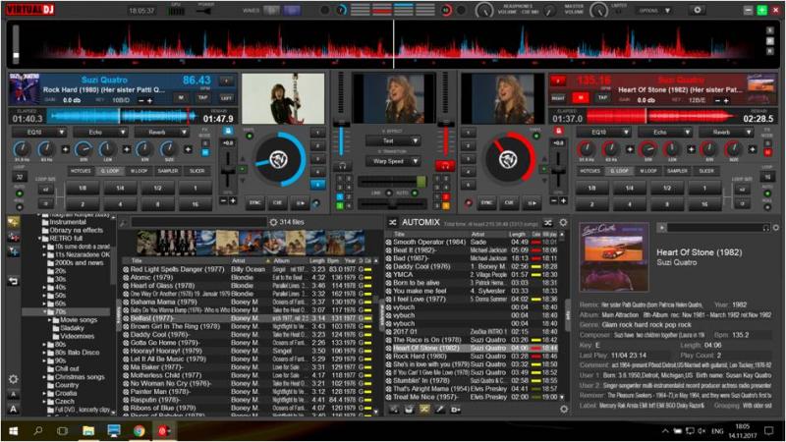Click left deck 1/4 loop pad

[x=120, y=188]
